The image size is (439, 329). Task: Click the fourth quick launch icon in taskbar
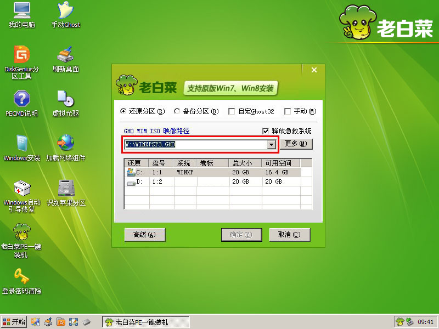tap(74, 322)
